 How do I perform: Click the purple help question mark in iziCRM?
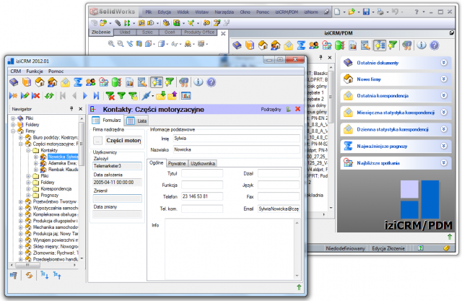click(211, 82)
